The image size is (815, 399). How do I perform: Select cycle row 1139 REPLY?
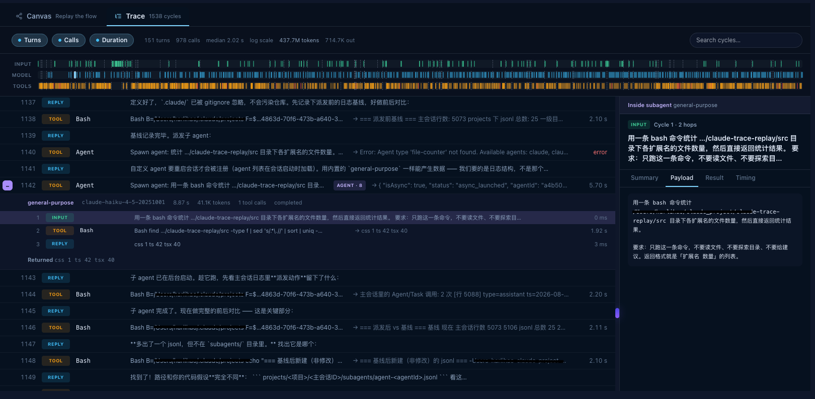tap(307, 136)
